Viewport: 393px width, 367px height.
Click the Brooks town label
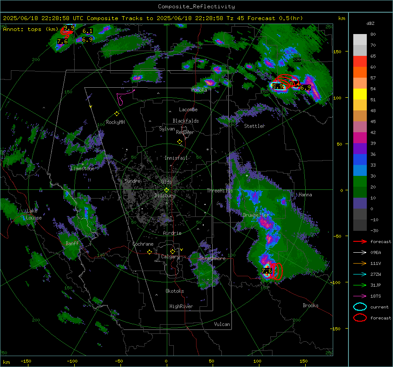click(310, 305)
